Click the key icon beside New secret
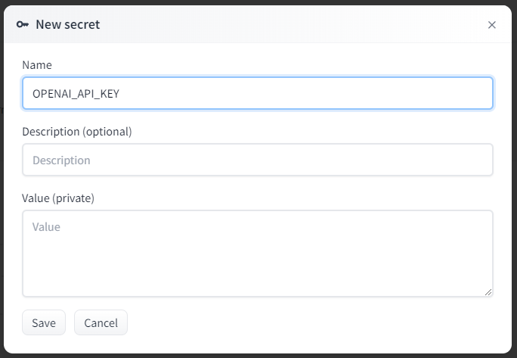517x358 pixels. 23,24
